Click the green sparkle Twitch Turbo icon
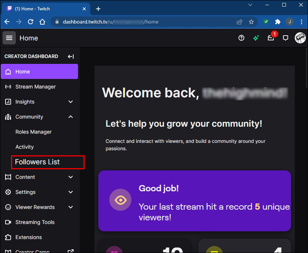The image size is (308, 253). (256, 38)
